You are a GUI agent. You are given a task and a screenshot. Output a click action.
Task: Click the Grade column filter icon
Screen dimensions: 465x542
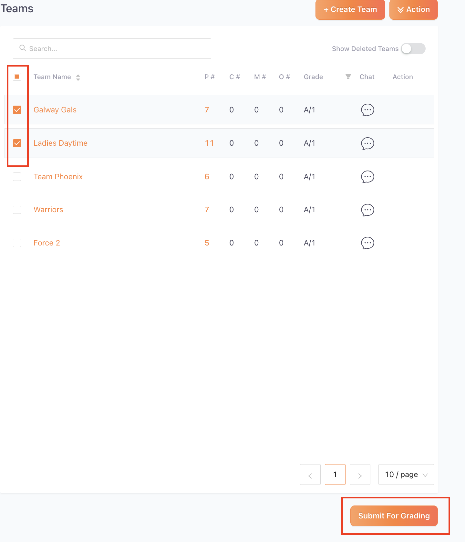click(348, 77)
